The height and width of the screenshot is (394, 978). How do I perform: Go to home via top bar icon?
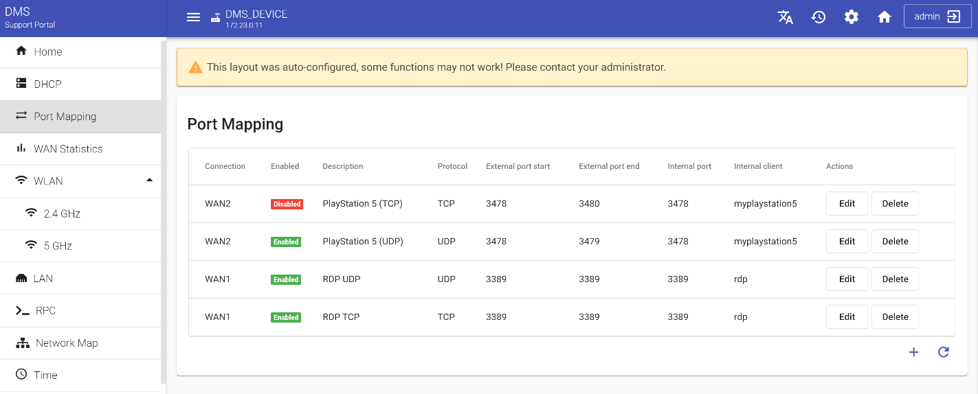[x=884, y=17]
